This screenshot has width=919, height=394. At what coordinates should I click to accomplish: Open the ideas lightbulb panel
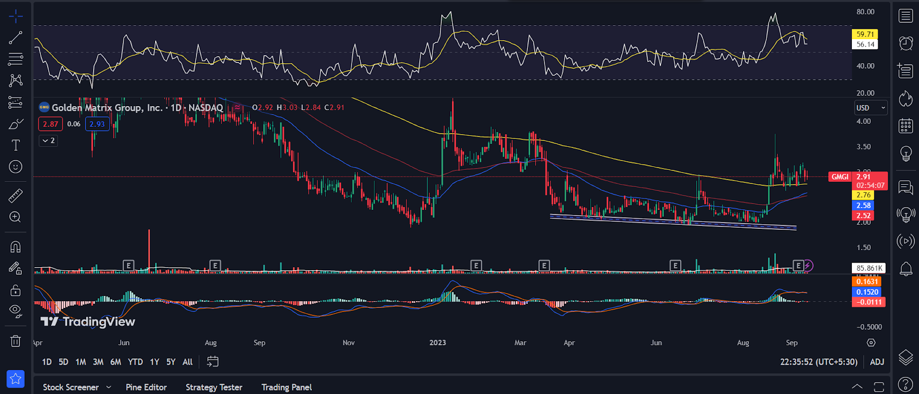click(906, 154)
